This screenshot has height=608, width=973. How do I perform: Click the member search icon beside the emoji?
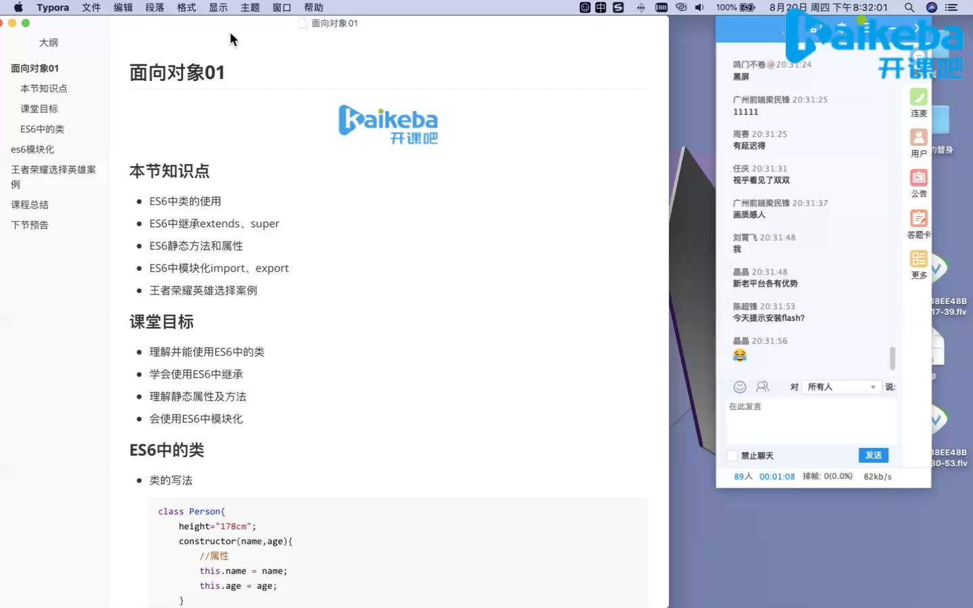[762, 386]
